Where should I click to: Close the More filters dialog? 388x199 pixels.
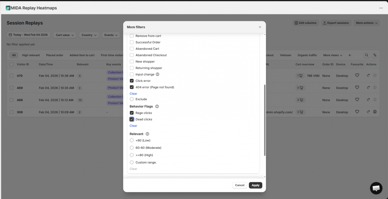point(260,27)
